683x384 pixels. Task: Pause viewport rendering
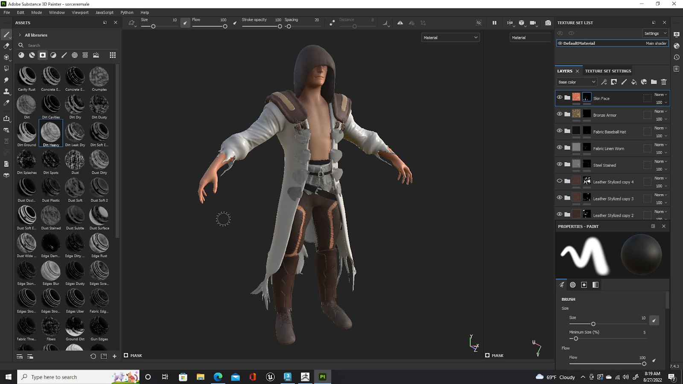coord(494,23)
